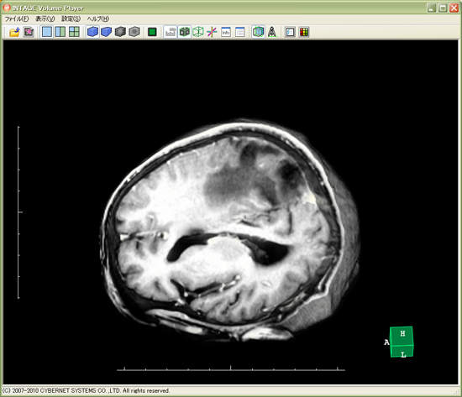This screenshot has width=462, height=397.
Task: Toggle the green wireframe bounding box icon
Action: point(198,32)
